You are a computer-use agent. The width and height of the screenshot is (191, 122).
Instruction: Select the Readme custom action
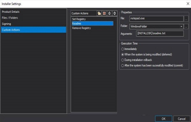coord(93,23)
